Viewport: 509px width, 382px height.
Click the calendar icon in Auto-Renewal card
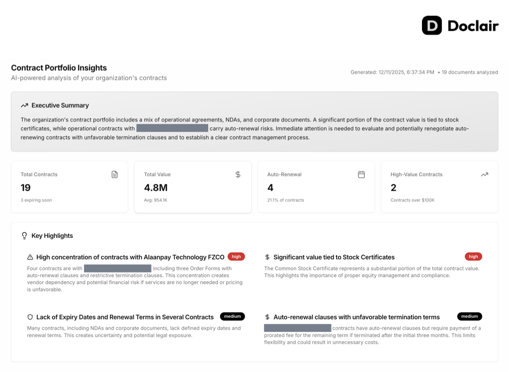tap(361, 175)
